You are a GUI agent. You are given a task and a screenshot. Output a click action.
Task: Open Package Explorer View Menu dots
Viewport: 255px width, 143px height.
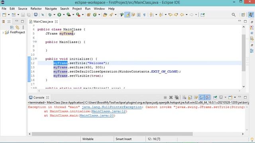(23, 27)
